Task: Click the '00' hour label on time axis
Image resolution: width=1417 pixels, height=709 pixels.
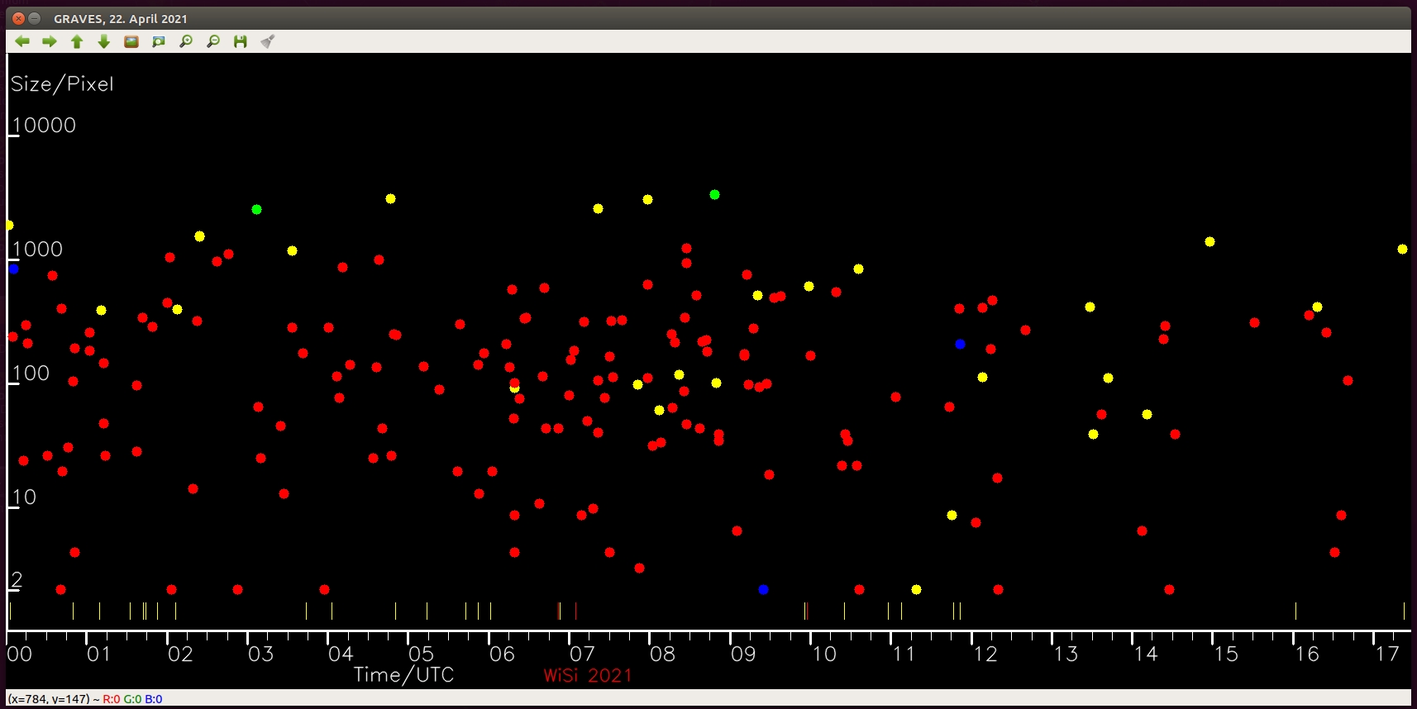Action: [x=20, y=654]
